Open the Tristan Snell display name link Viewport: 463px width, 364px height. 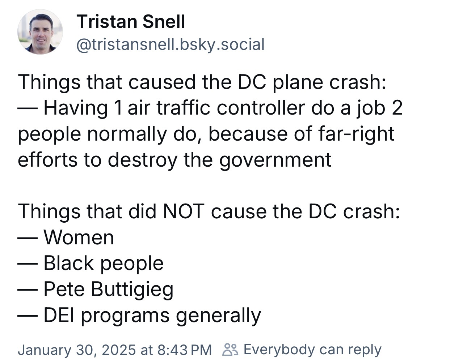131,21
